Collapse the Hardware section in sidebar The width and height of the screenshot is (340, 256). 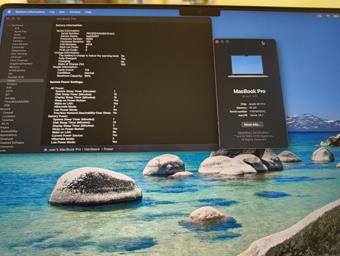click(x=9, y=25)
